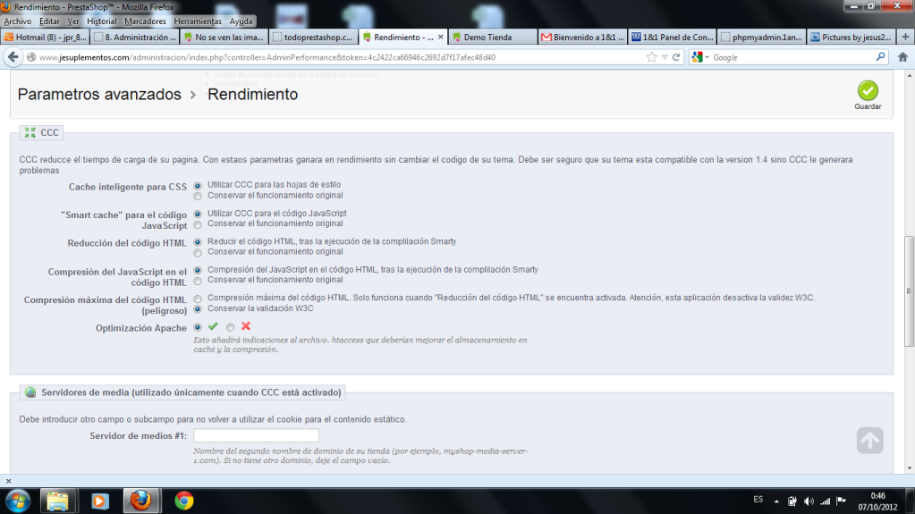Screen dimensions: 915x514
Task: Select 'Utilizar CCC para el código JavaScript'
Action: point(198,214)
